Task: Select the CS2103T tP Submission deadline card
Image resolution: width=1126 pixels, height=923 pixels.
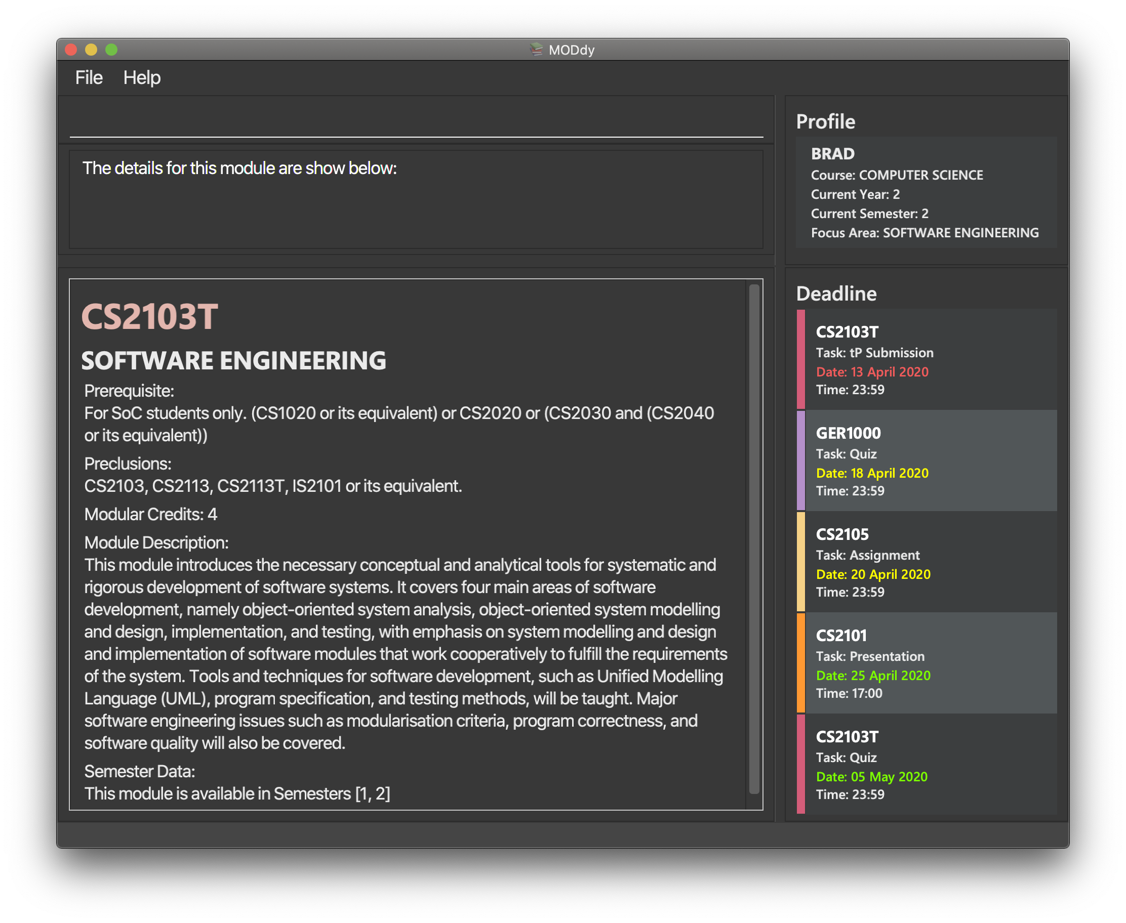Action: [x=927, y=359]
